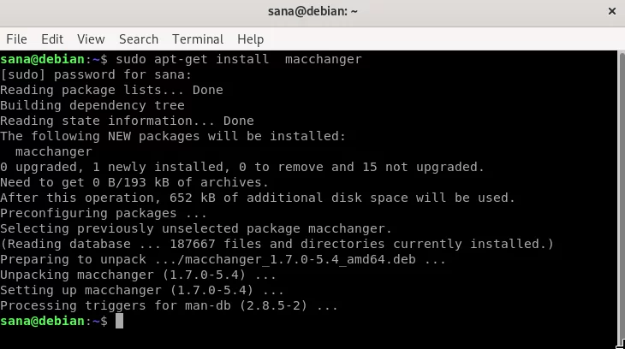Click the indented macchanger package name

[54, 151]
